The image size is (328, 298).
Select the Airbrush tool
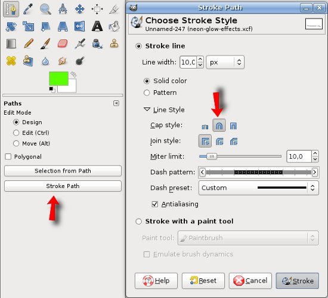pyautogui.click(x=80, y=44)
